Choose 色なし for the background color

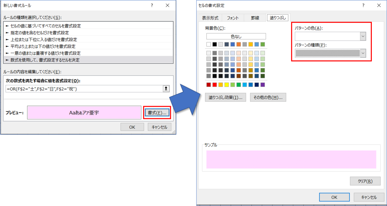[x=236, y=36]
